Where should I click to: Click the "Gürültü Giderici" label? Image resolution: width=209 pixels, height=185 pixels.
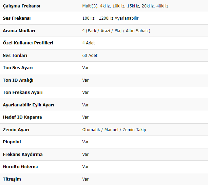(x=20, y=167)
